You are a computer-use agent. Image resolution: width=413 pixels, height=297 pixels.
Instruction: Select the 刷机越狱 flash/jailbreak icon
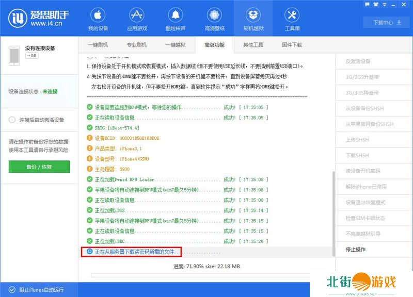(x=253, y=19)
